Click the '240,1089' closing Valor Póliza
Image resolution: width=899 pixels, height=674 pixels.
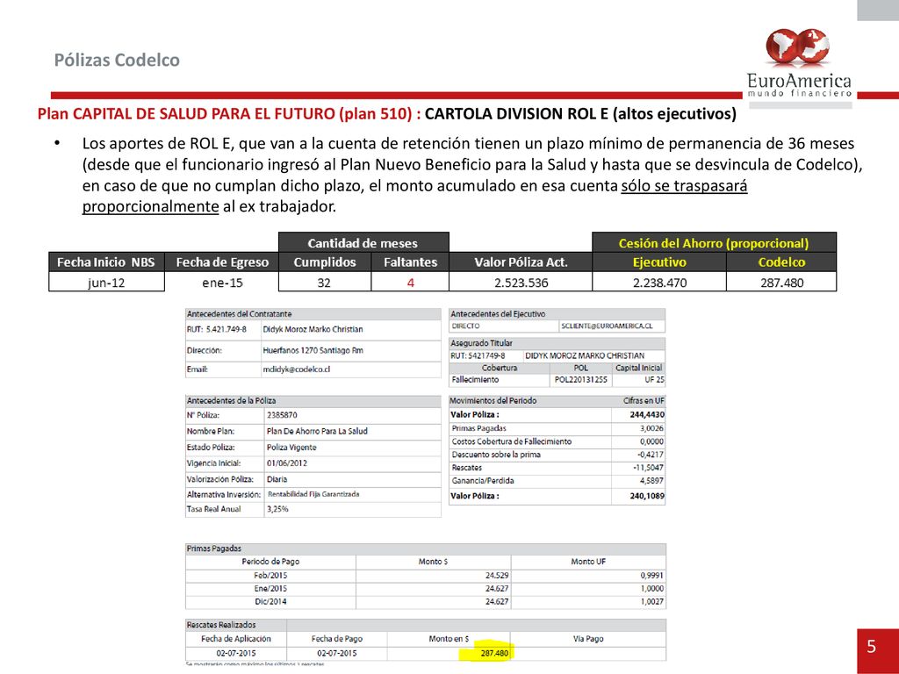[x=647, y=496]
